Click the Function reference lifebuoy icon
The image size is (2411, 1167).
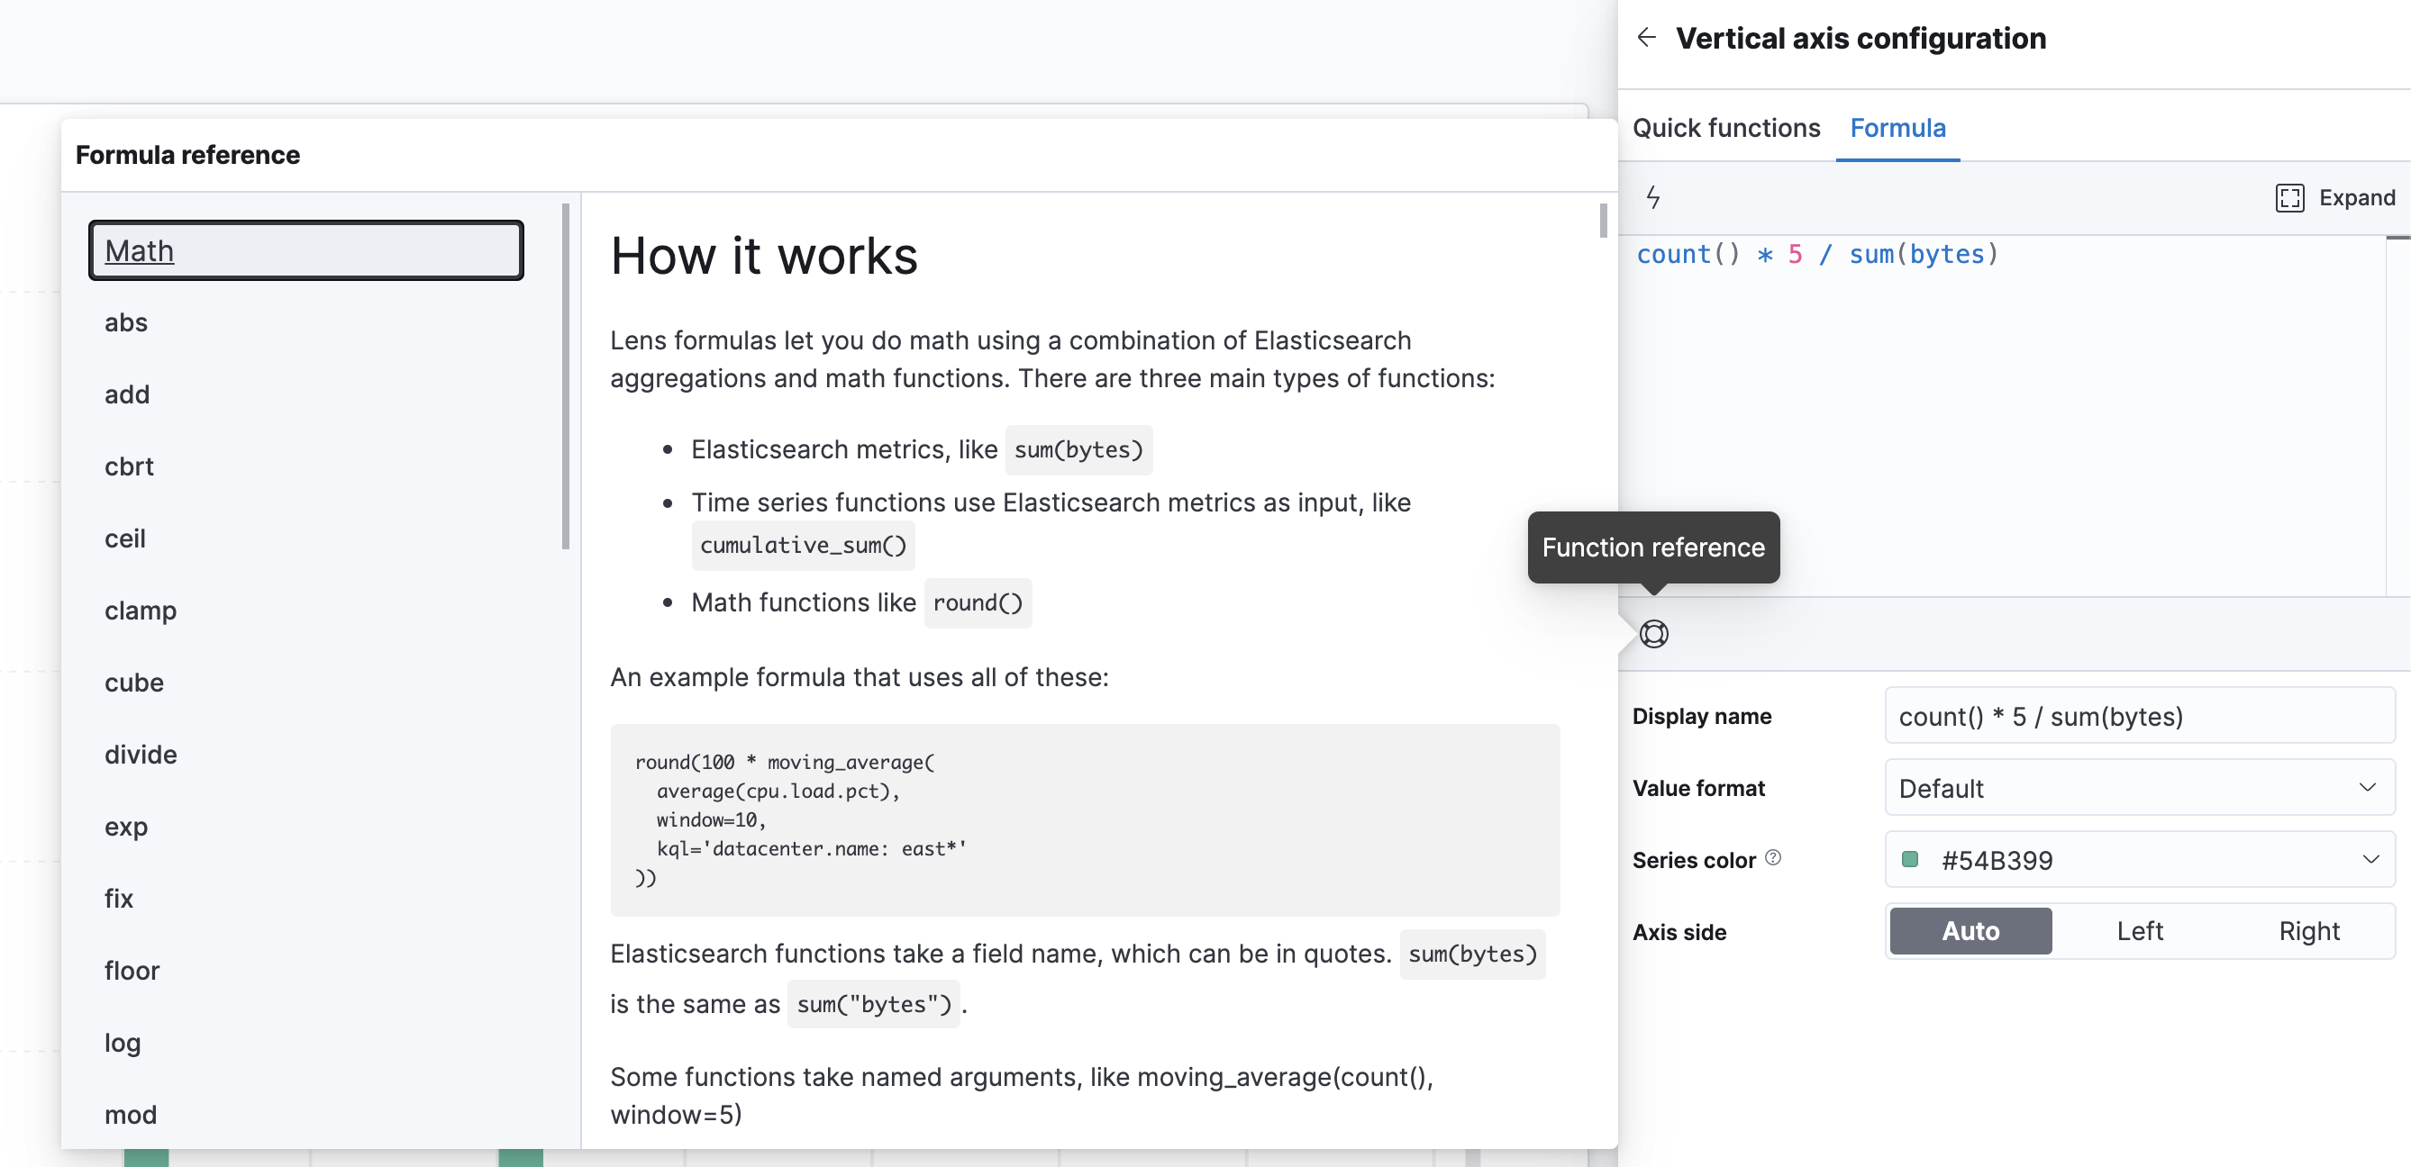coord(1654,634)
